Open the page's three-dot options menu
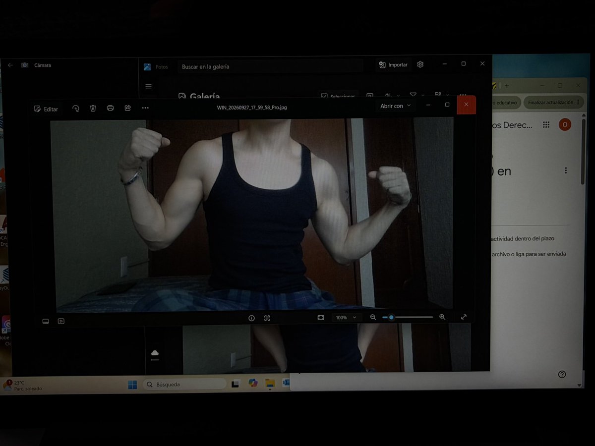 (566, 170)
